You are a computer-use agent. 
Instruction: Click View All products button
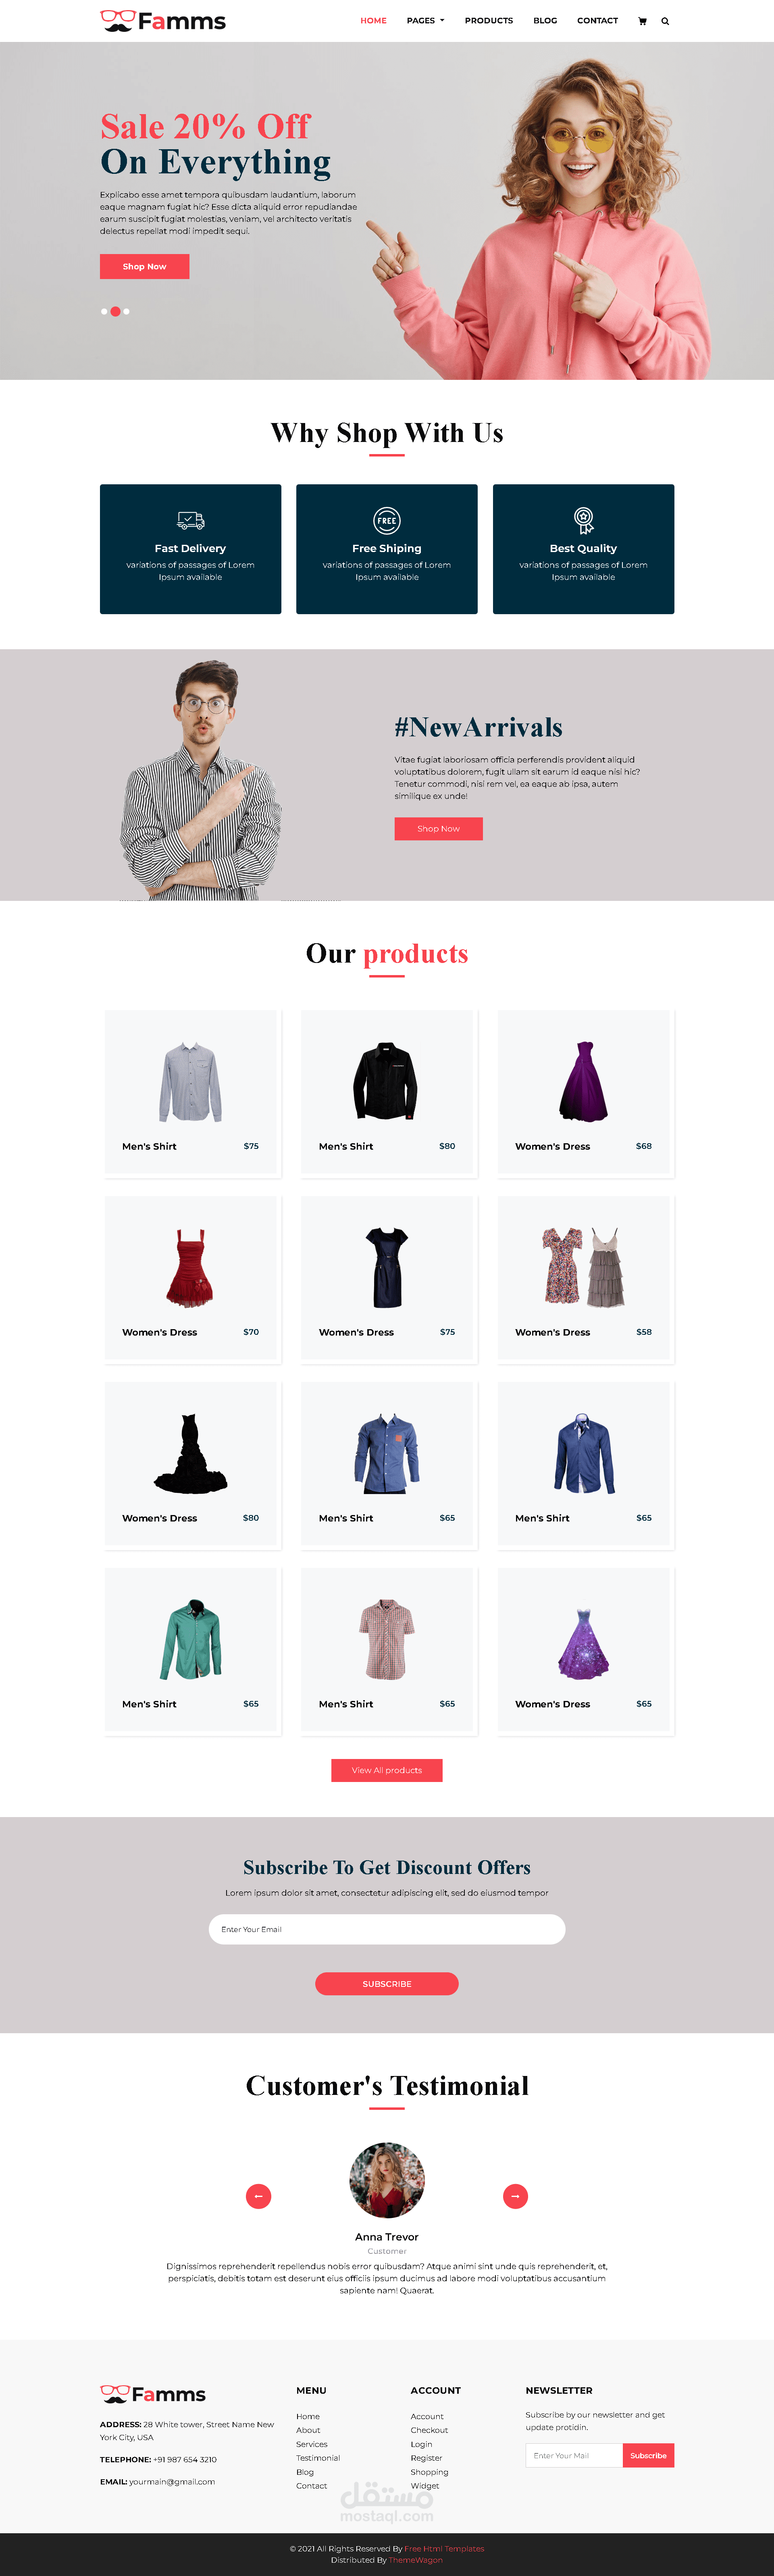point(387,1770)
